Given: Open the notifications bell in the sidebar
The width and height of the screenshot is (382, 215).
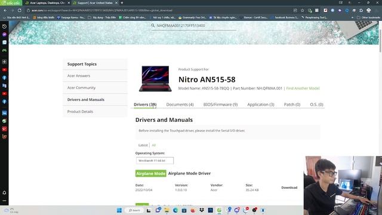Looking at the screenshot, I should point(4,192).
